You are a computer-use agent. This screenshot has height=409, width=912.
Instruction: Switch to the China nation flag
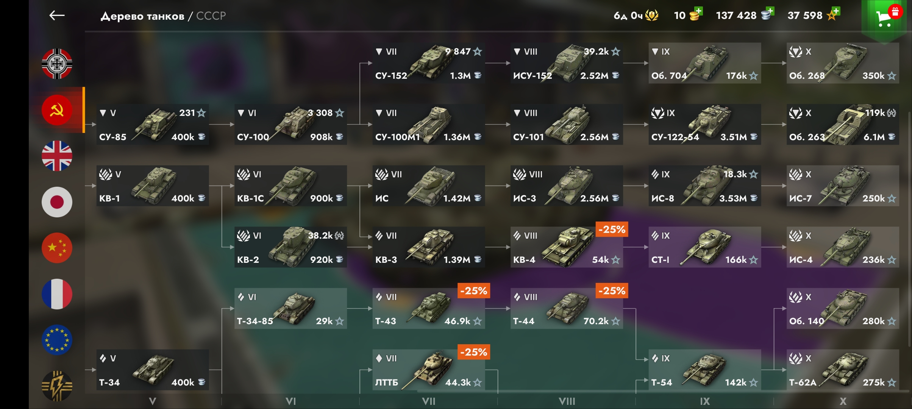pyautogui.click(x=57, y=248)
